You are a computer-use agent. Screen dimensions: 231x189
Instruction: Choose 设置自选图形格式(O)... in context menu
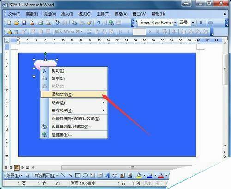74,126
